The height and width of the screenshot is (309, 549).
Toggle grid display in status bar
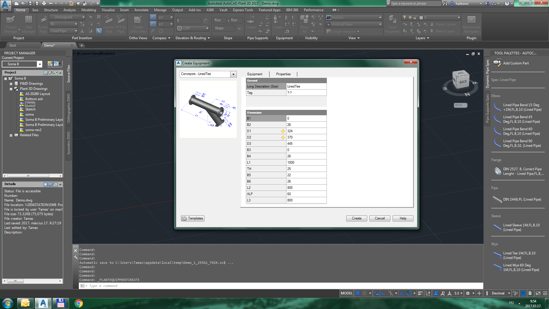[x=357, y=293]
